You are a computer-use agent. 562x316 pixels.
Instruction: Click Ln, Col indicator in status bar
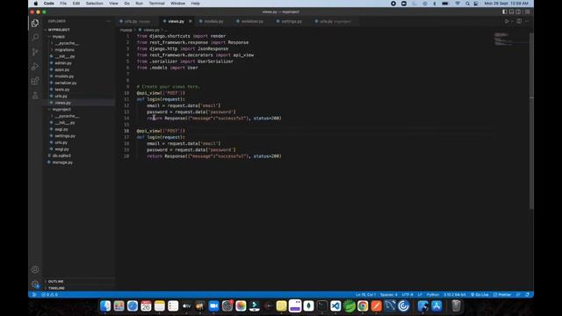(365, 295)
